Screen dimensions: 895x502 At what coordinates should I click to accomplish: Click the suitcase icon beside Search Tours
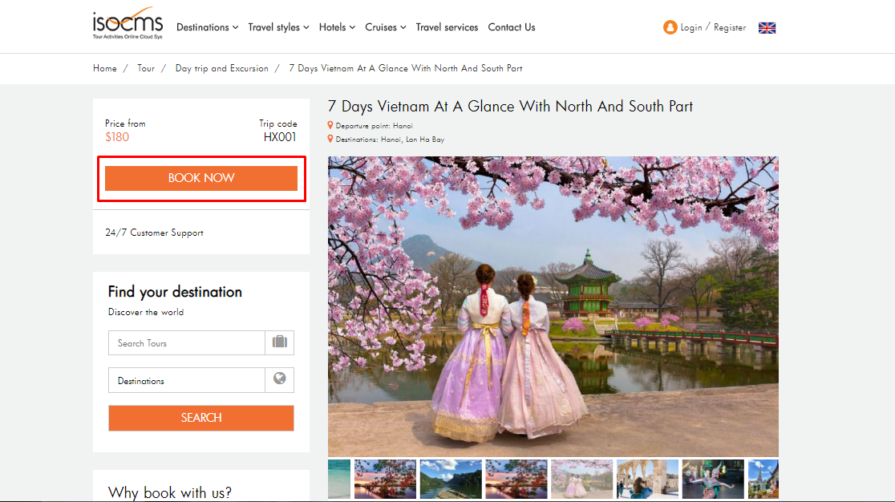(280, 342)
